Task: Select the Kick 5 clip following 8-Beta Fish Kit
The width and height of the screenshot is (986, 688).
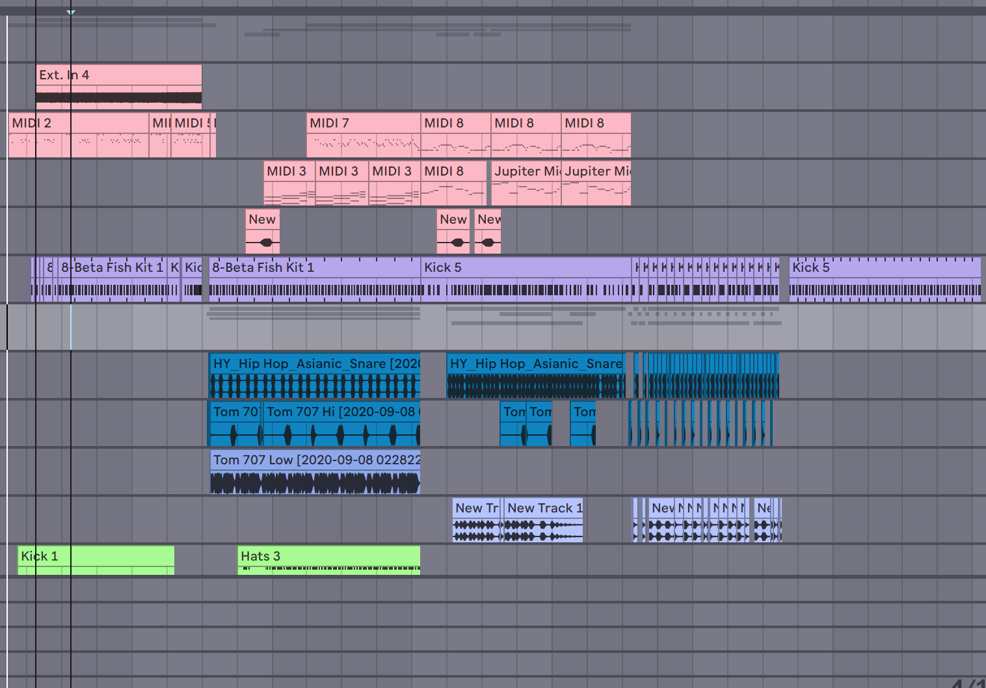Action: [526, 280]
